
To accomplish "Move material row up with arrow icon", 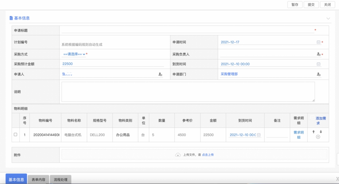I will [x=314, y=132].
